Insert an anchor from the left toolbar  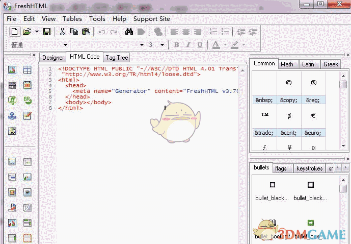(12, 116)
